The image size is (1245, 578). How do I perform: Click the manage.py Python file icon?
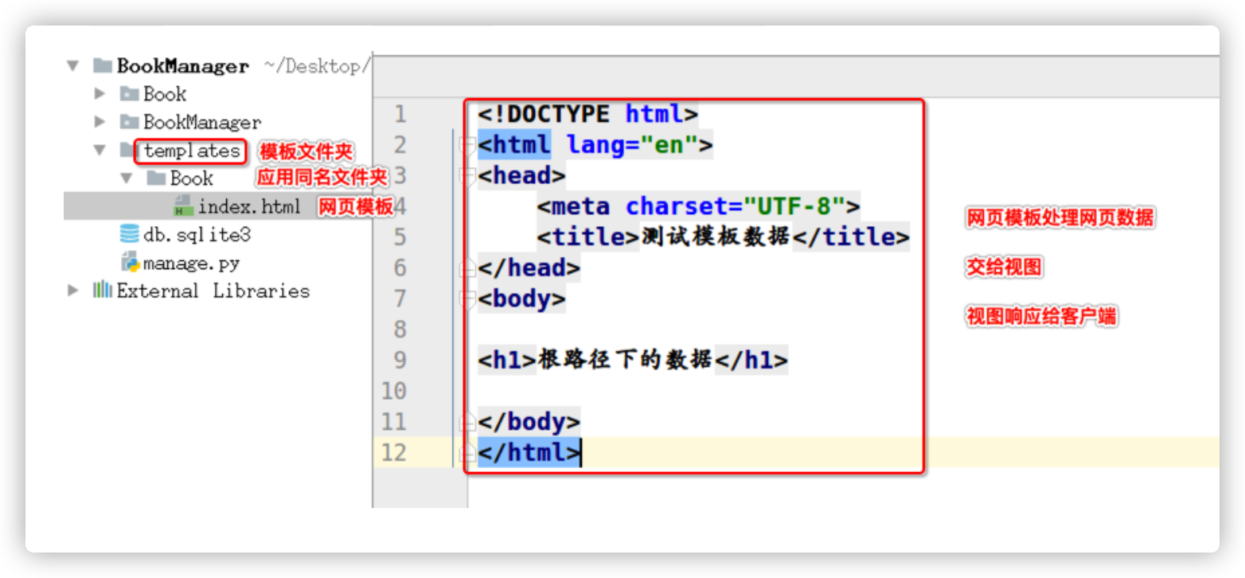click(130, 262)
